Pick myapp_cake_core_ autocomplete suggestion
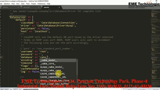 (x=58, y=70)
